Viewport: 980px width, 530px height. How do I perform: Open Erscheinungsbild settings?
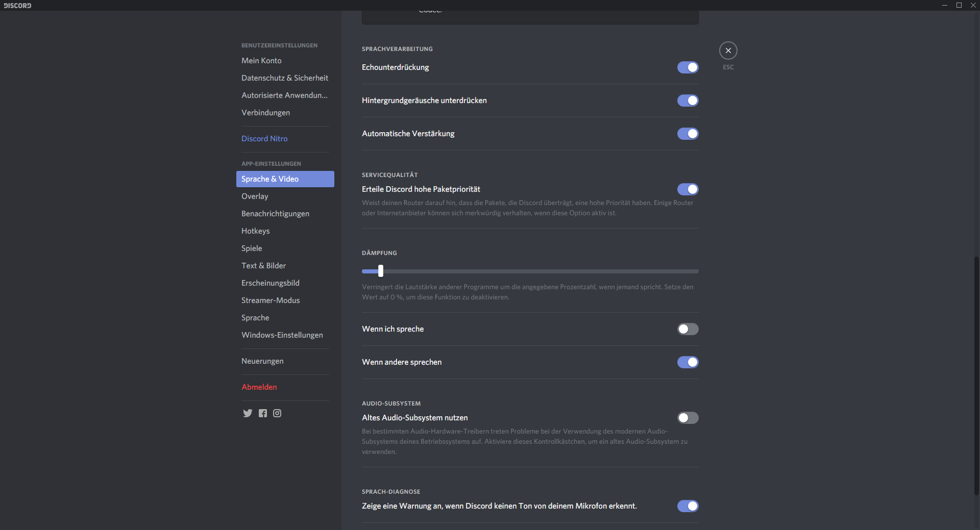click(x=285, y=283)
